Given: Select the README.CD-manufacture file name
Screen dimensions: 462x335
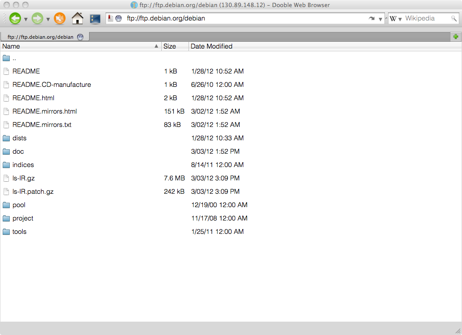Looking at the screenshot, I should pyautogui.click(x=52, y=85).
